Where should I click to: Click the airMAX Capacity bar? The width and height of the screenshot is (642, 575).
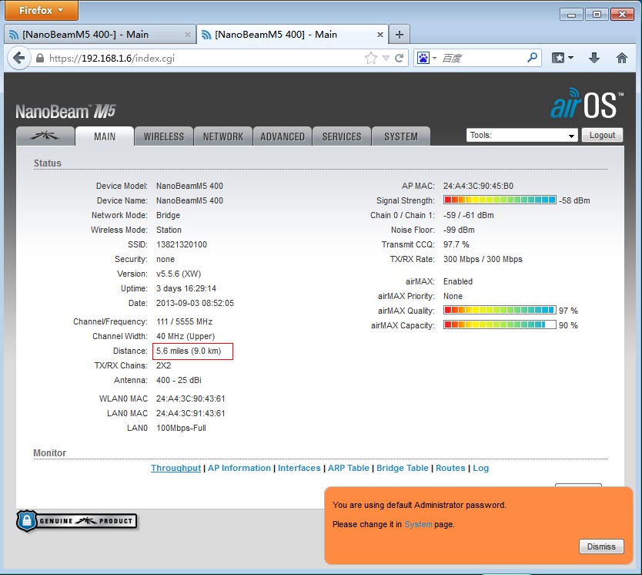(500, 325)
